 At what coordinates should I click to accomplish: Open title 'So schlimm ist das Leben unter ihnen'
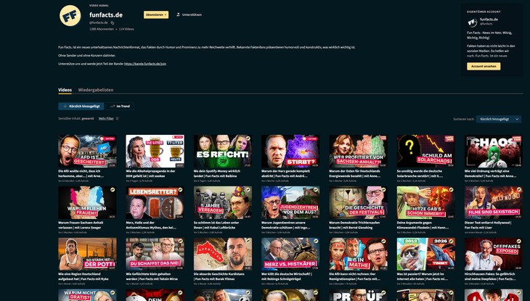pos(216,225)
